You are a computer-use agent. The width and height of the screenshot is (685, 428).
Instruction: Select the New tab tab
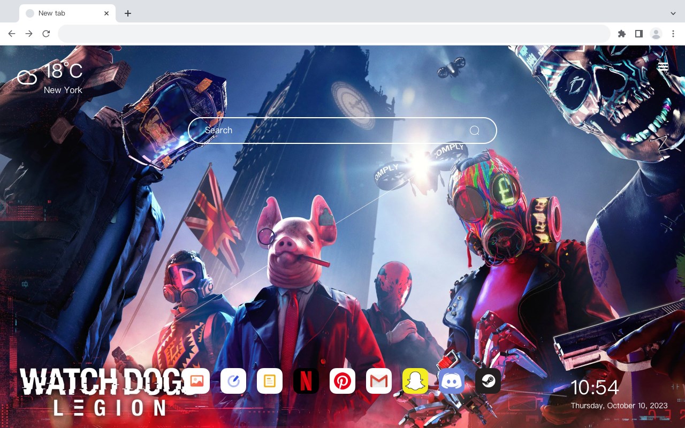[67, 13]
